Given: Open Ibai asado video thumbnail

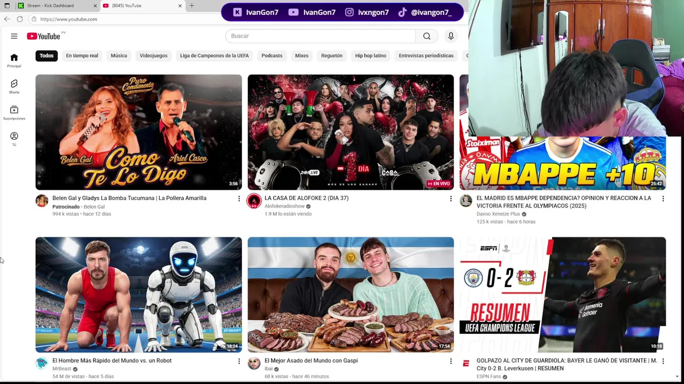Looking at the screenshot, I should pos(351,295).
